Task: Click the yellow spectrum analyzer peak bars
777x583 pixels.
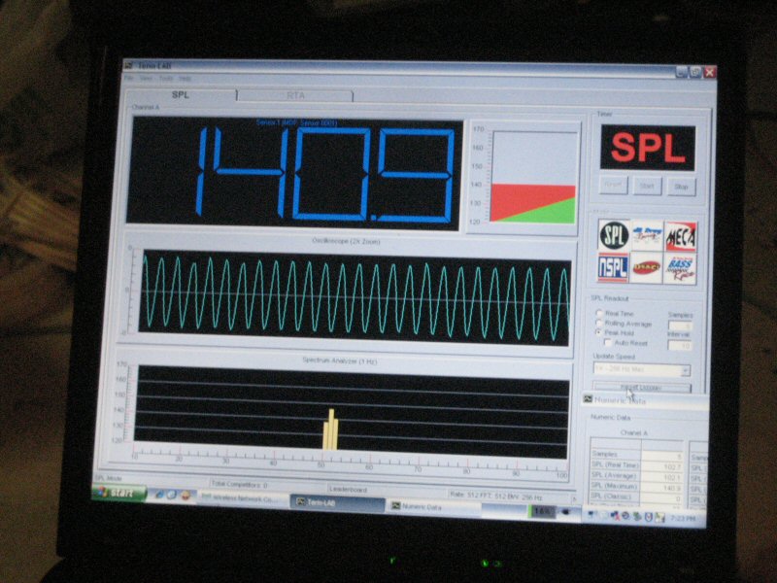Action: point(330,429)
